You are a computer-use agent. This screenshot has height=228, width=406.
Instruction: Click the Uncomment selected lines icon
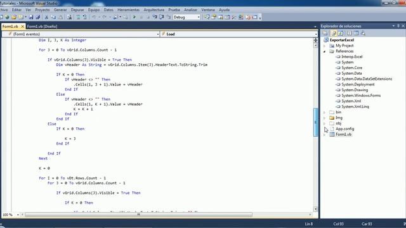[x=84, y=17]
